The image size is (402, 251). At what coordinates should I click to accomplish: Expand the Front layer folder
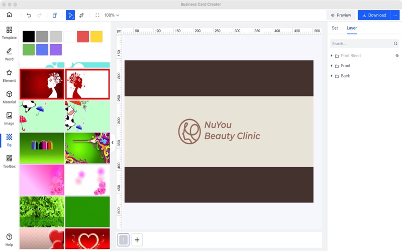[x=332, y=66]
